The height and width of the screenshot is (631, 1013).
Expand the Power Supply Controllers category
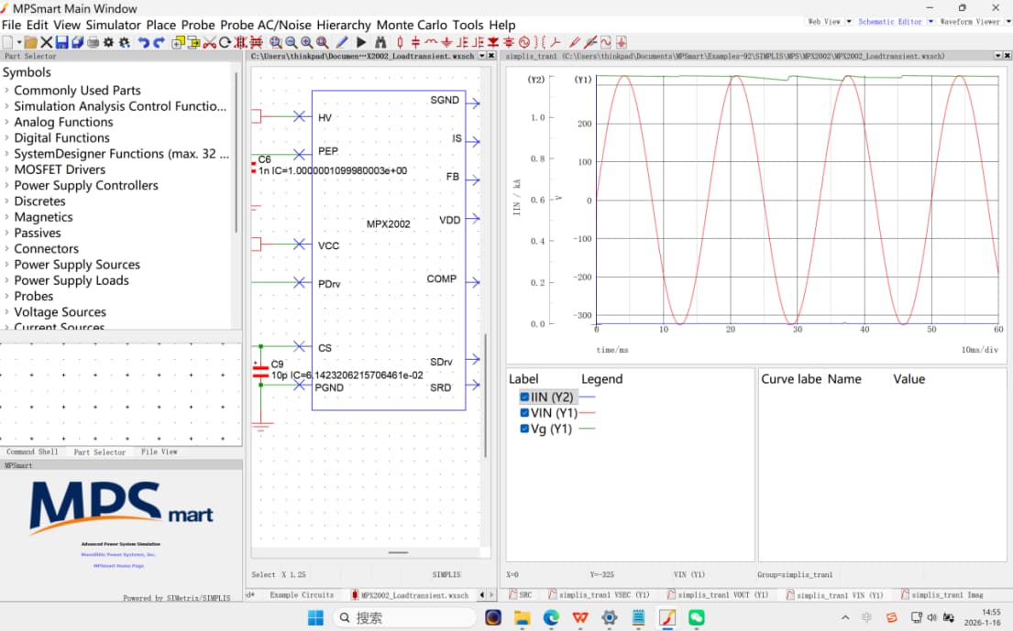(x=7, y=186)
